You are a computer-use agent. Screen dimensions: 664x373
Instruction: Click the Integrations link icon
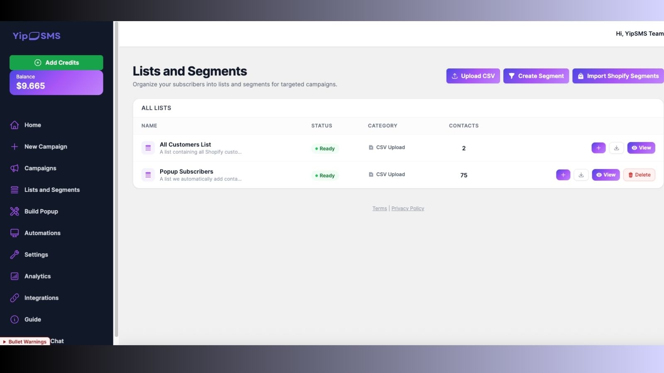15,298
